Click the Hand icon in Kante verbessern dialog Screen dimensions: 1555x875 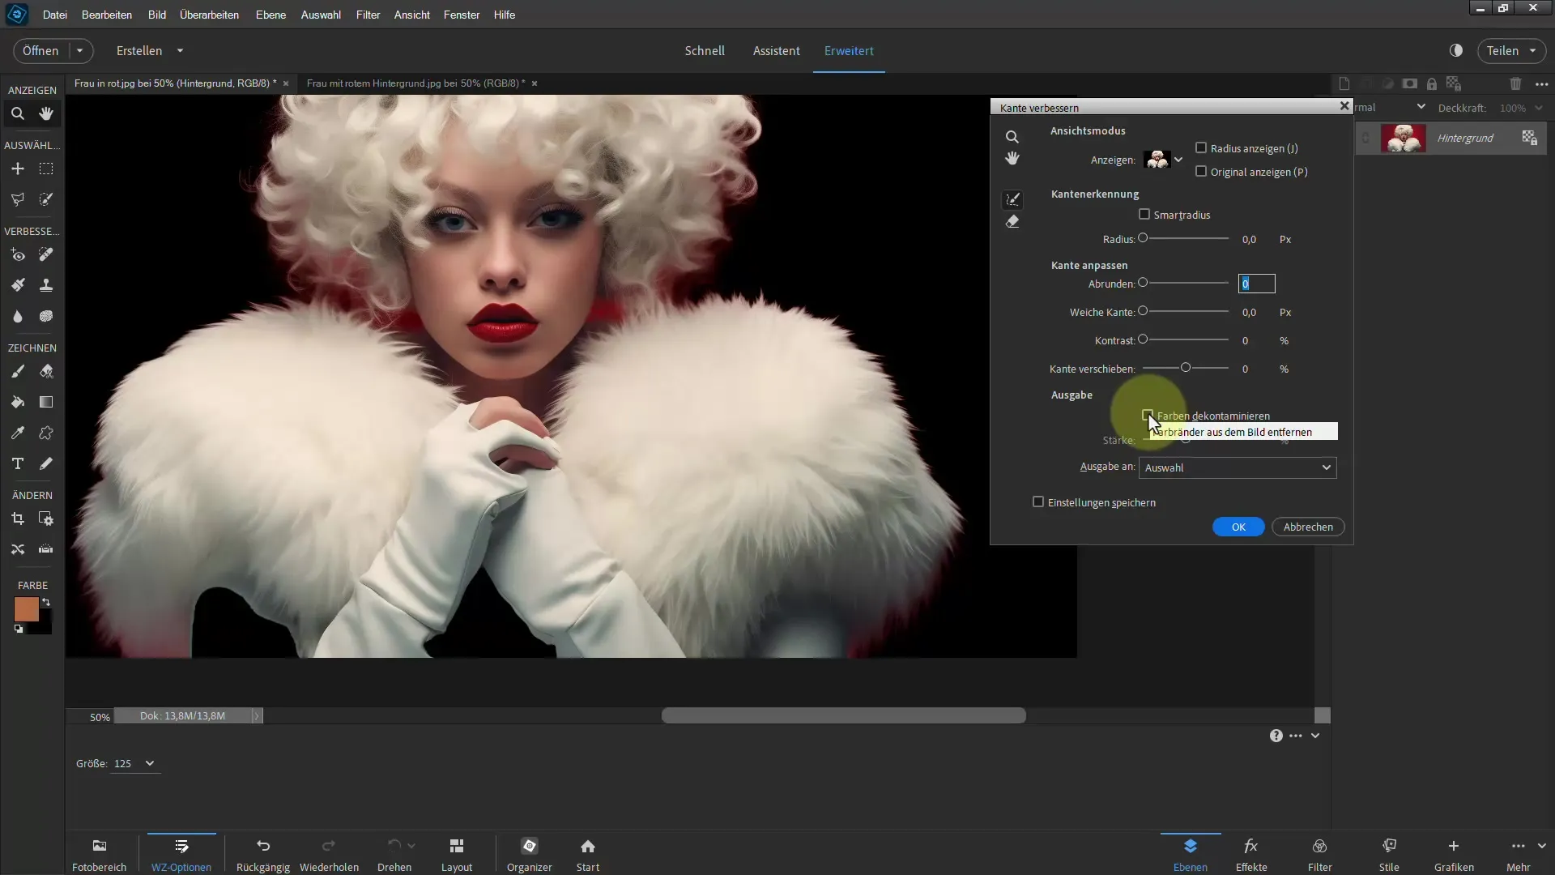pyautogui.click(x=1012, y=159)
